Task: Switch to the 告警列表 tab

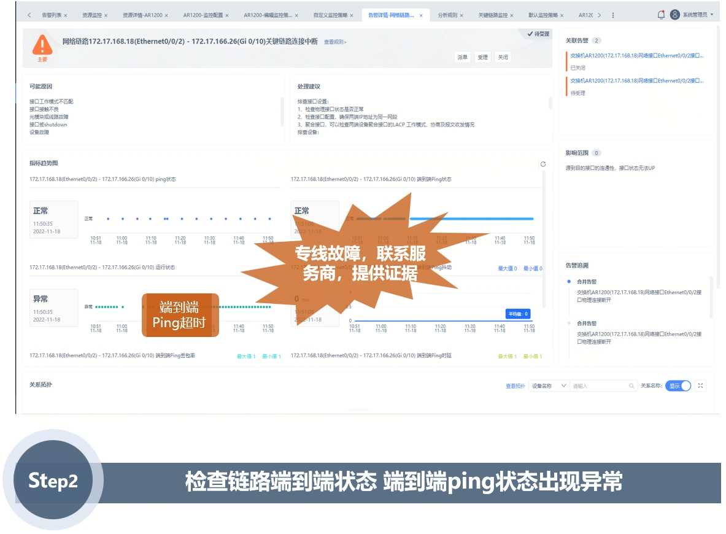Action: (52, 15)
